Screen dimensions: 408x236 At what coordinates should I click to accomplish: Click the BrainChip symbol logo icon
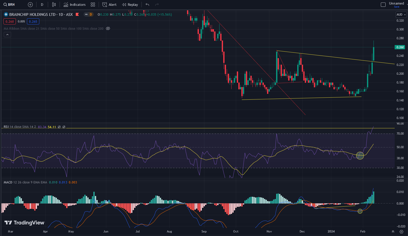(6, 14)
